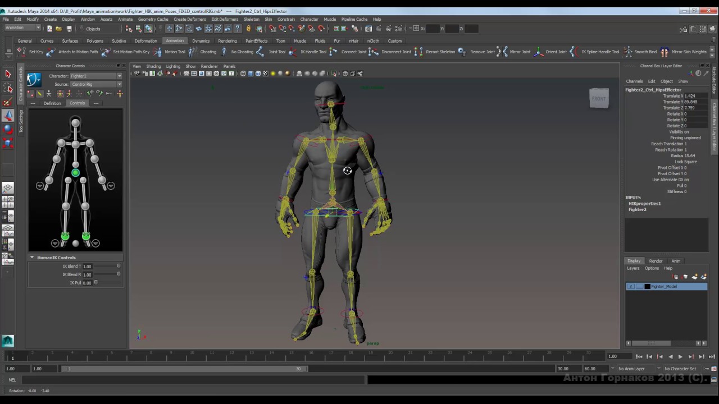
Task: Click the Mirror Skin Weights shelf icon
Action: (665, 52)
